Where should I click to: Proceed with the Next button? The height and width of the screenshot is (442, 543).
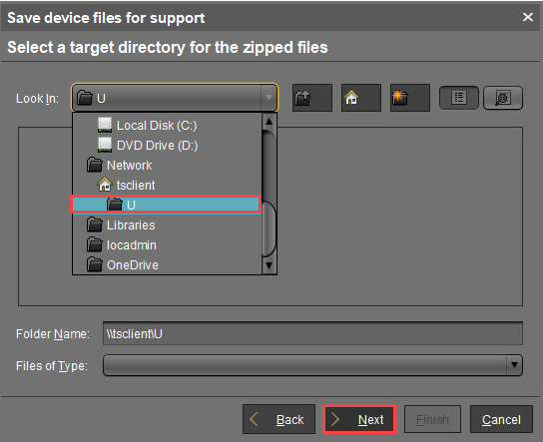[359, 419]
